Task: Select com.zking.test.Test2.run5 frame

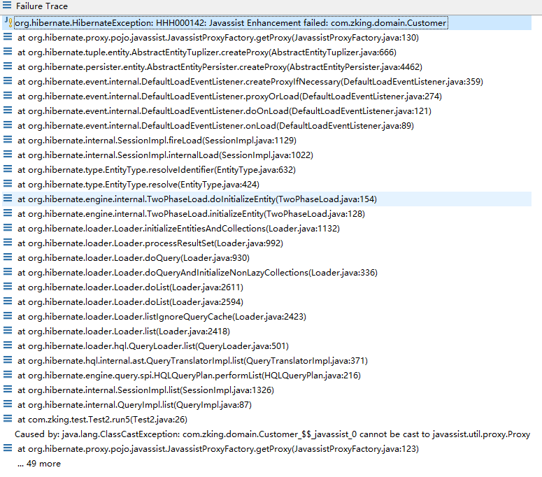Action: [x=102, y=420]
